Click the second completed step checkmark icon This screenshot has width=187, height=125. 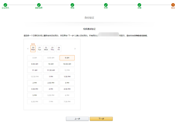[39, 5]
